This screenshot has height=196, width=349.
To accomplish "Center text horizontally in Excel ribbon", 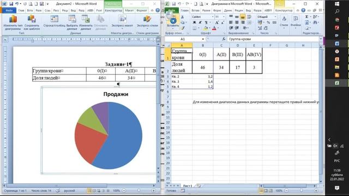I will coord(237,22).
